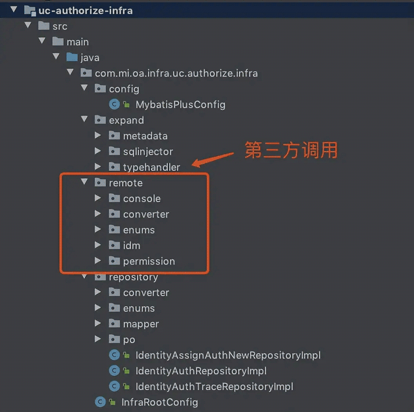Click the IdentityAuthRepositoryImpl class icon
The width and height of the screenshot is (414, 412).
[x=114, y=370]
